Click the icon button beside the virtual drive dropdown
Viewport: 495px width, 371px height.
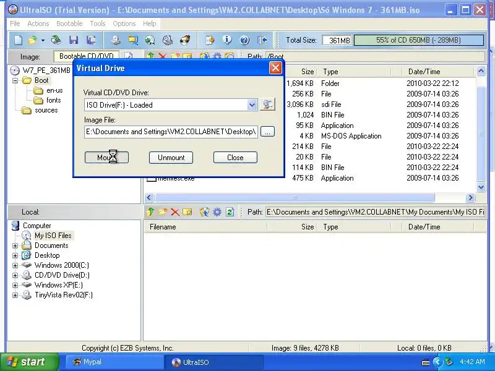click(x=267, y=104)
